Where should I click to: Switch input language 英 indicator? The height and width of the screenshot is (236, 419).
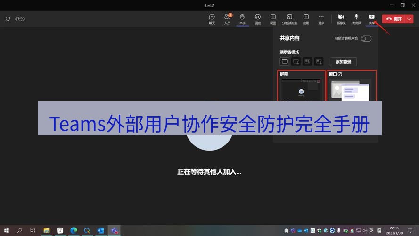point(371,230)
